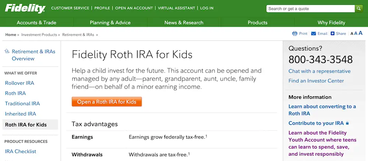Image resolution: width=368 pixels, height=161 pixels.
Task: Open the Accounts & Trade menu
Action: tap(36, 22)
